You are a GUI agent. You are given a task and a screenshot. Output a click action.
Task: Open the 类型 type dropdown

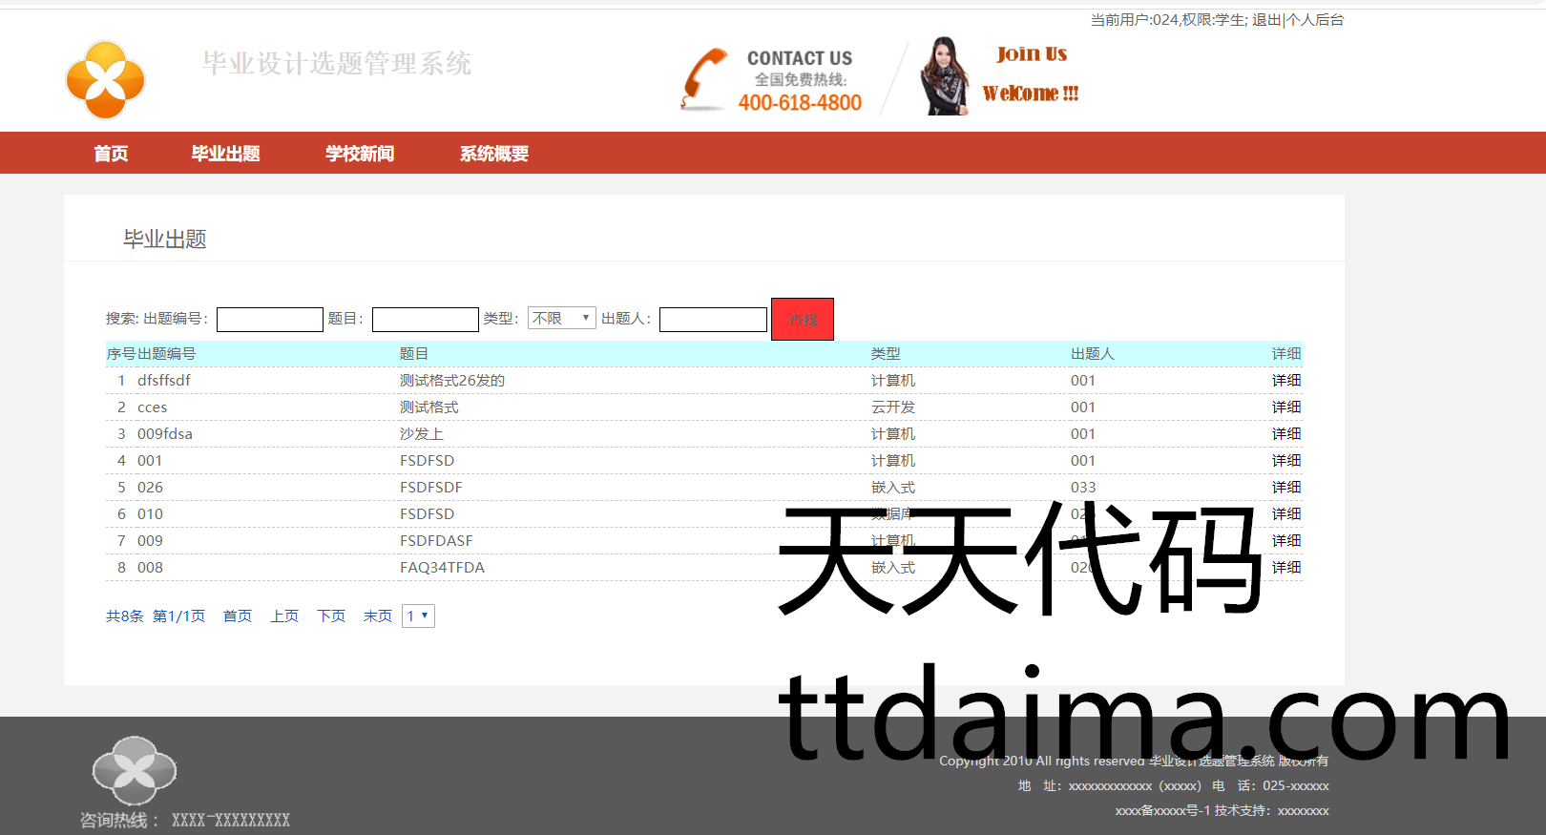pos(561,319)
